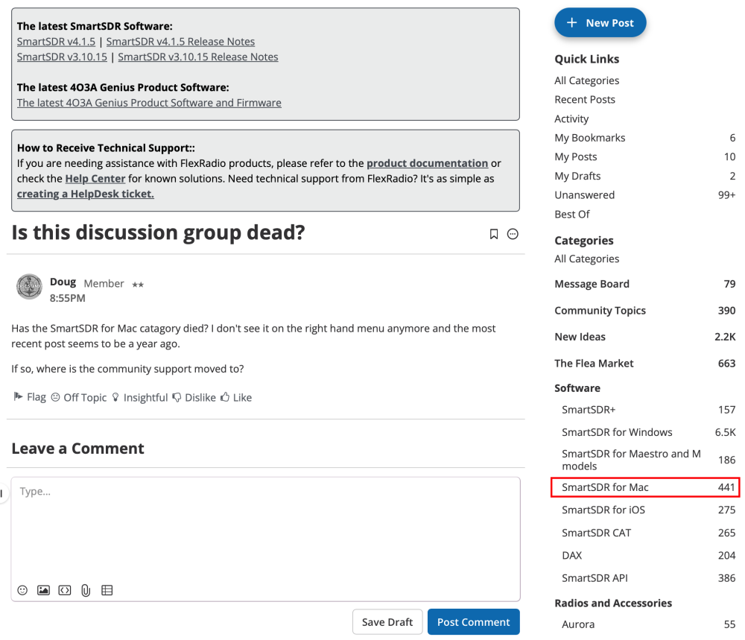
Task: Open All Categories under Quick Links
Action: pyautogui.click(x=587, y=80)
